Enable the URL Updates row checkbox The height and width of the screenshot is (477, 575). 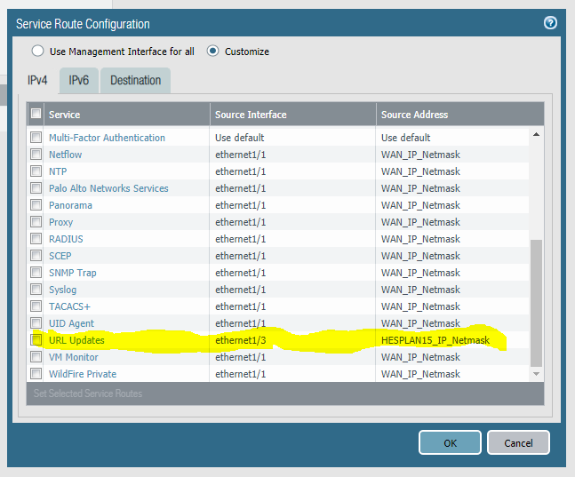(36, 340)
